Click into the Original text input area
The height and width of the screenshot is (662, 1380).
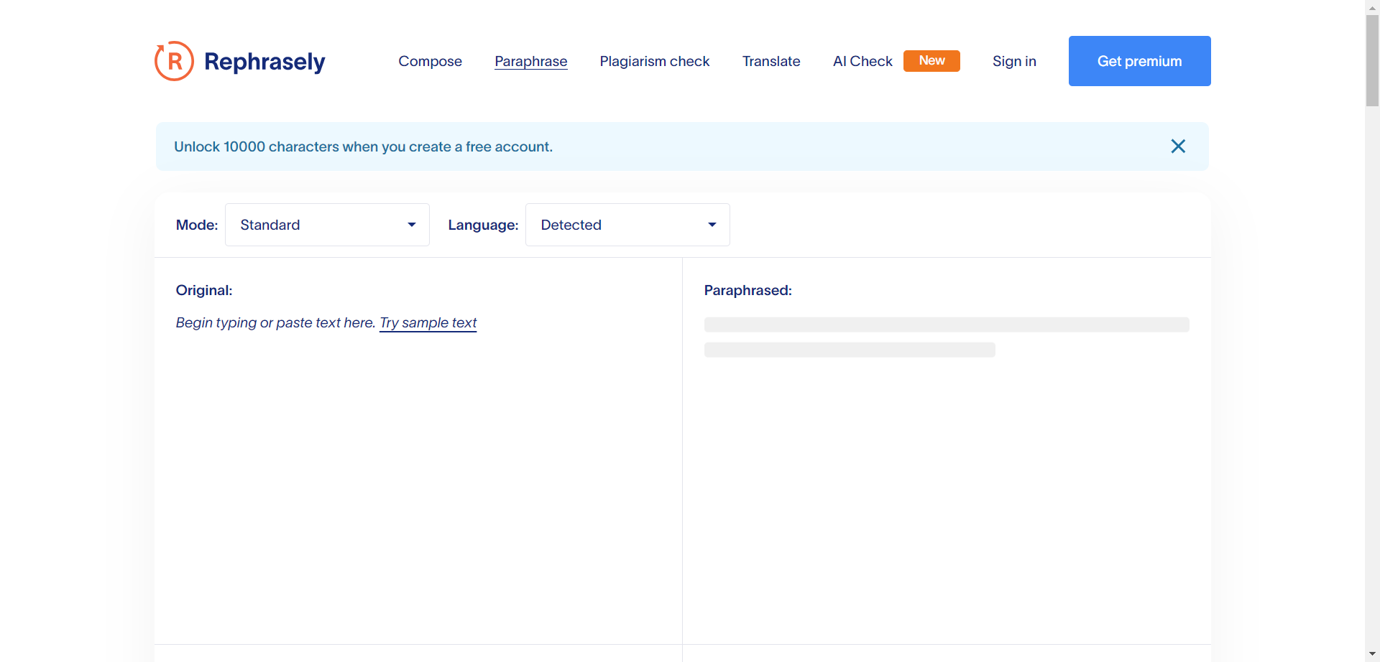coord(417,467)
